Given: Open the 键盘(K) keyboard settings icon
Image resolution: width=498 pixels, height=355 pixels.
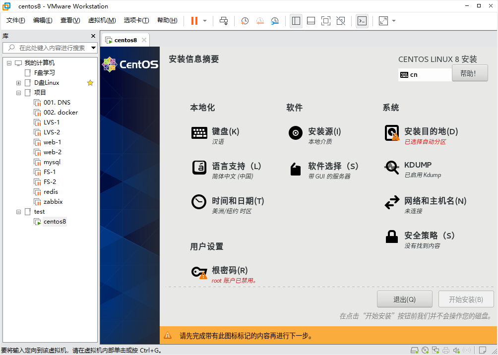Looking at the screenshot, I should pos(199,133).
